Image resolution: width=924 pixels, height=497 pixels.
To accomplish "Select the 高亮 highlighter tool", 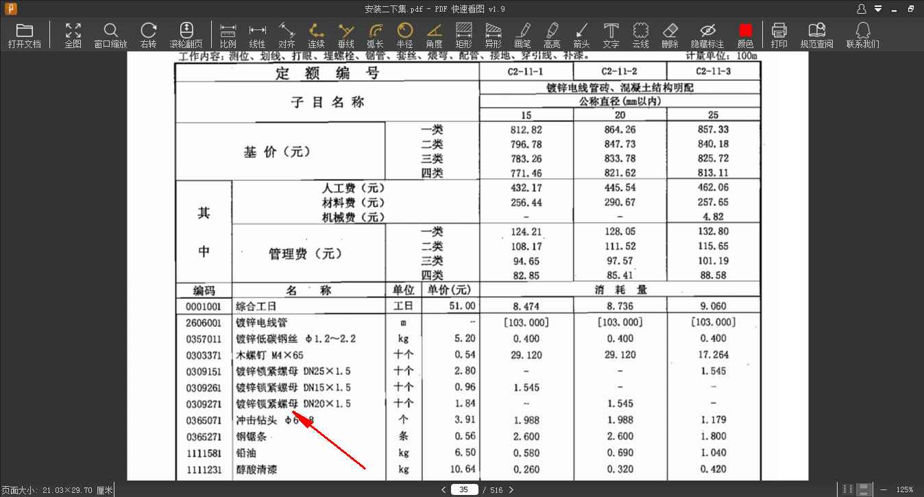I will (x=552, y=36).
